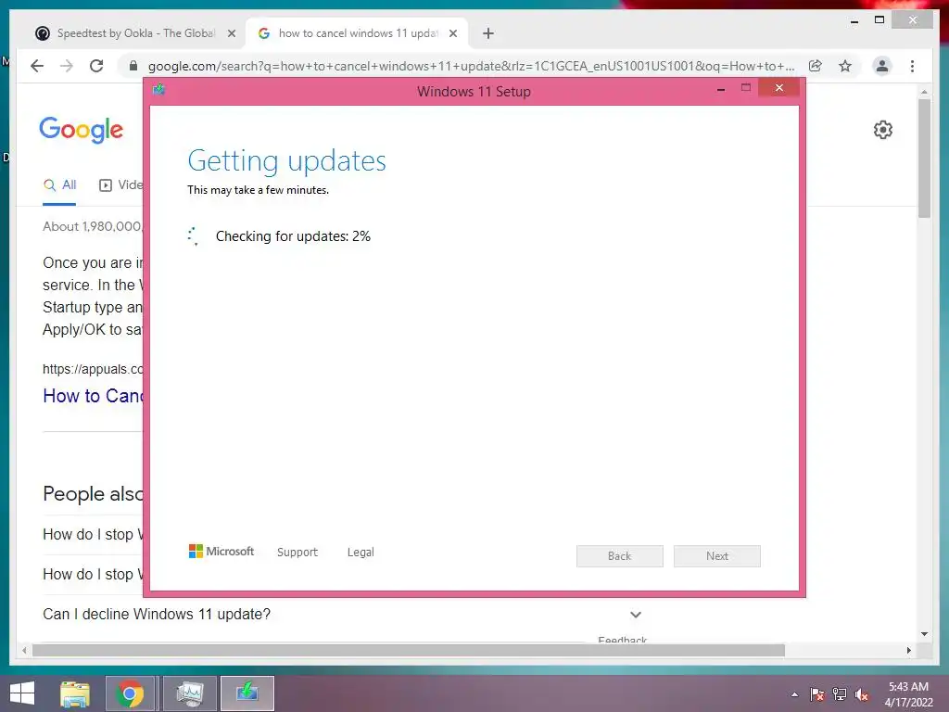The height and width of the screenshot is (712, 949).
Task: Click Chrome's forward navigation arrow
Action: 67,66
